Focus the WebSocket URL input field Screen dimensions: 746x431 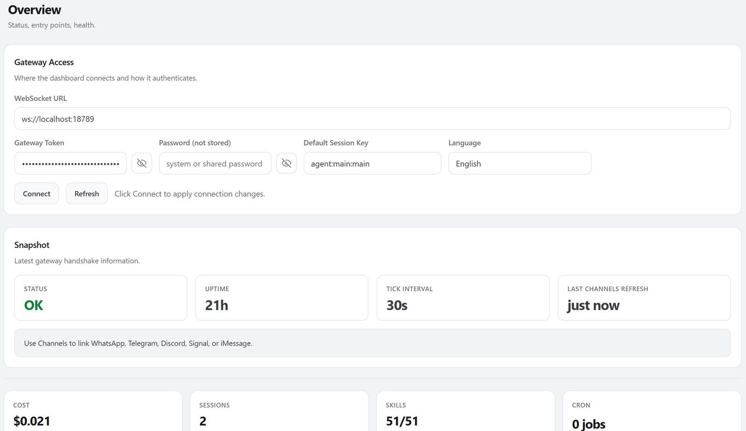(372, 119)
